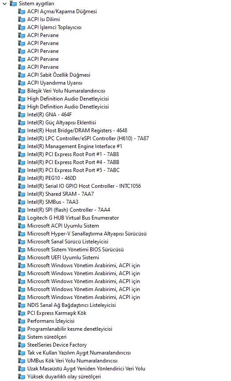This screenshot has height=381, width=231.
Task: Click icon next to PCI Express Root Port #4
Action: [22, 162]
